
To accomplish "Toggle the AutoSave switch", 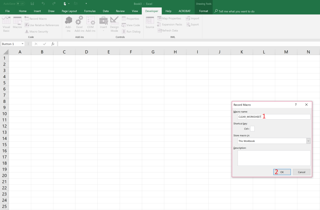I will [x=21, y=4].
